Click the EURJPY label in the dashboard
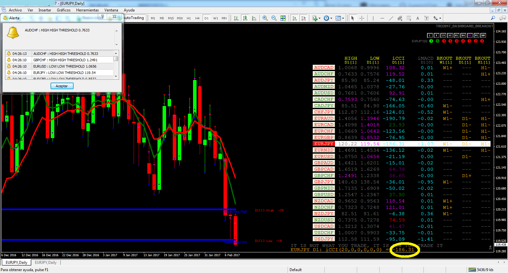Viewport: 508px width, 273px height. [x=324, y=144]
